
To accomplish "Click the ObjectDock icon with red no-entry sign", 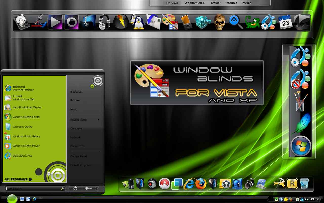I will pyautogui.click(x=300, y=78).
